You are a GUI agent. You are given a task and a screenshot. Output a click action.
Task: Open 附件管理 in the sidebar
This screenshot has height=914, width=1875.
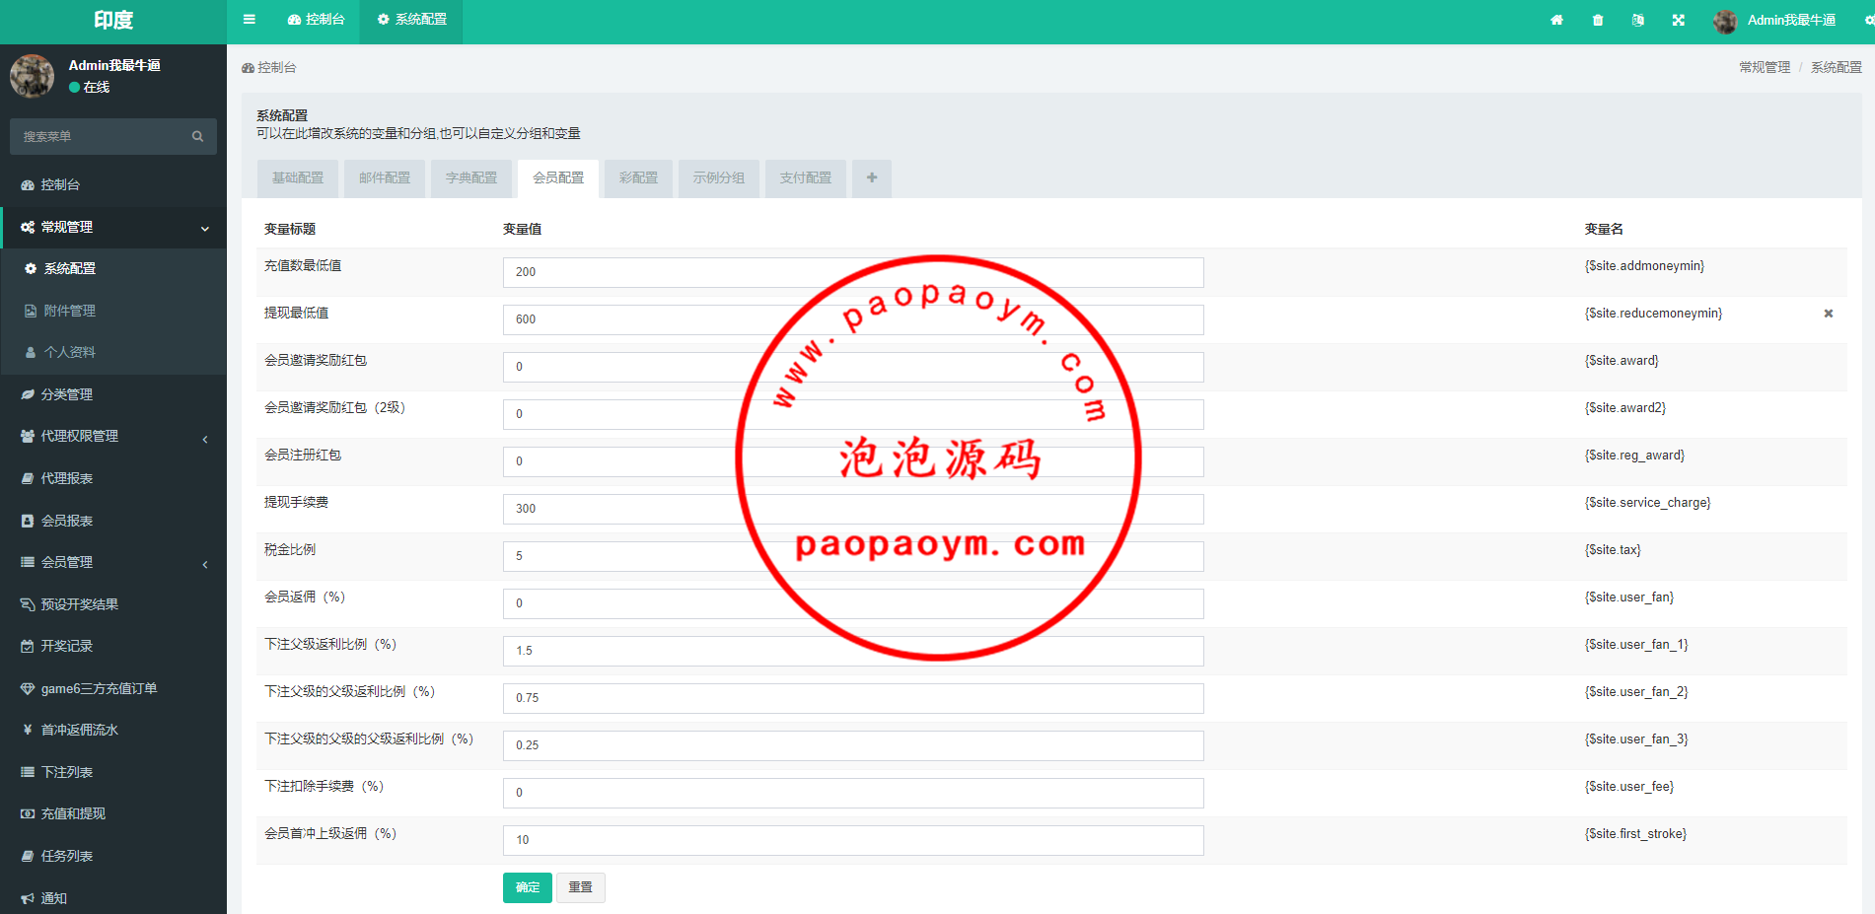click(x=113, y=311)
